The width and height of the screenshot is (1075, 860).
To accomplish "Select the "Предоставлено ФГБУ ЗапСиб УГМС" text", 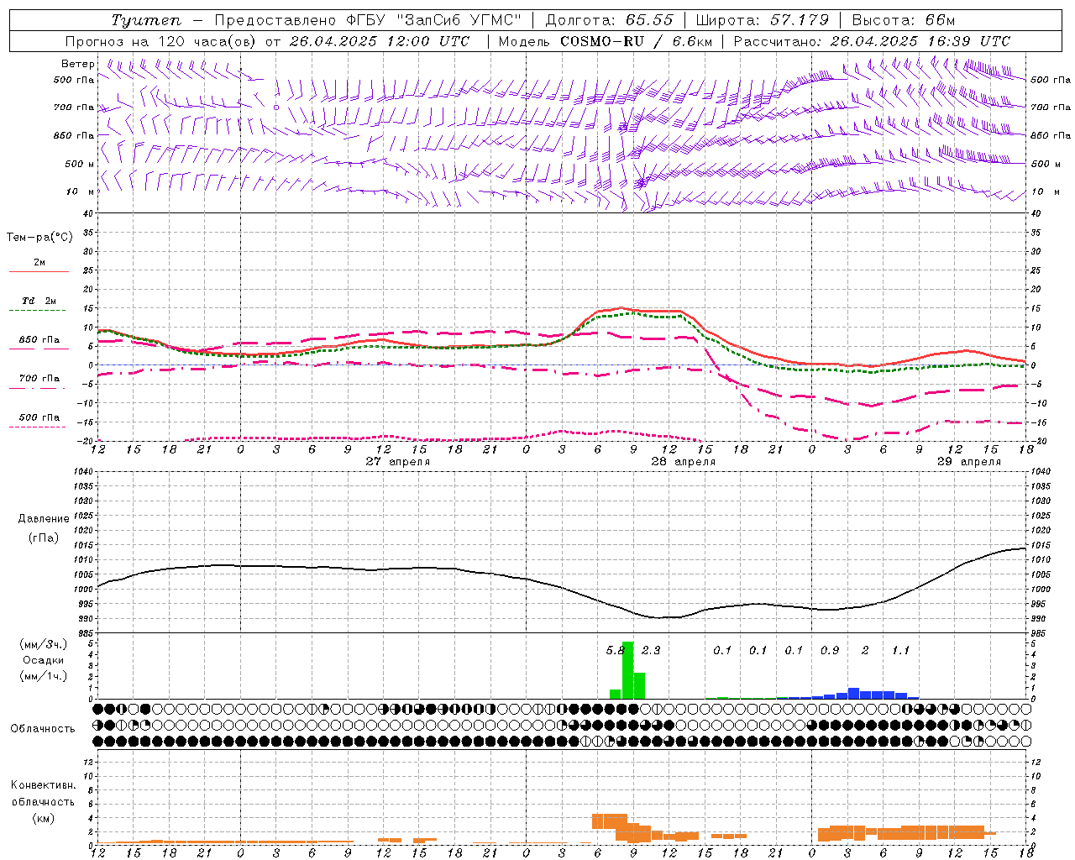I will pos(368,20).
